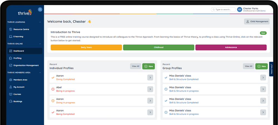The height and width of the screenshot is (125, 278).
Task: Open the Resource Centre icon in sidebar
Action: click(x=11, y=29)
